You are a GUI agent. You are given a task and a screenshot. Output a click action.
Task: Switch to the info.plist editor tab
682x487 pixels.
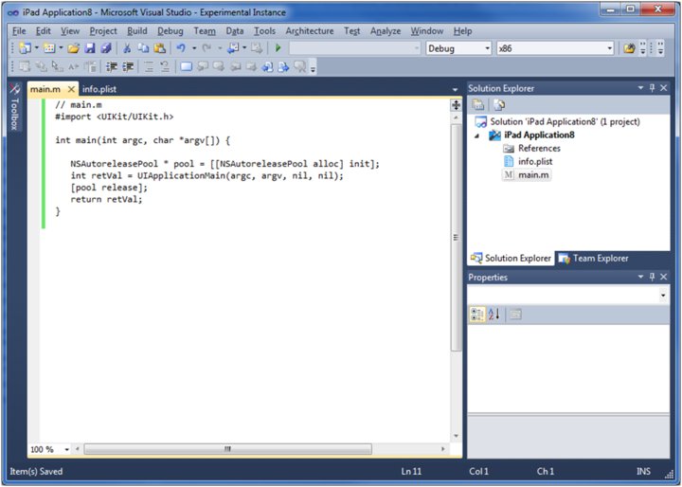pyautogui.click(x=99, y=89)
